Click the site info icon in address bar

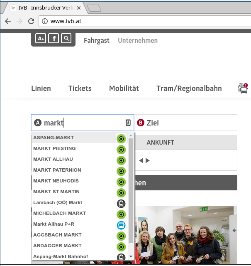[x=45, y=21]
